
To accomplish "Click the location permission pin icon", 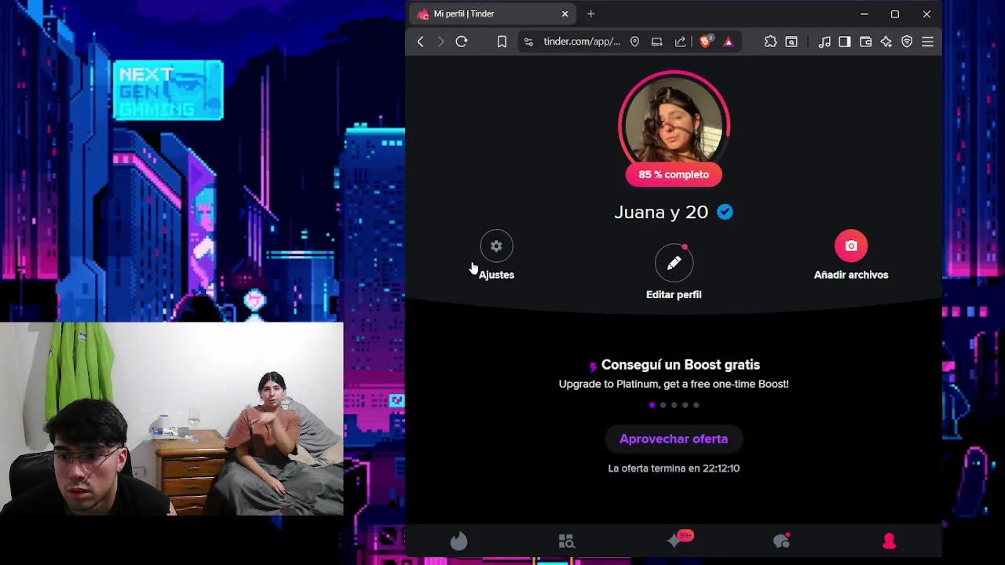I will point(634,42).
